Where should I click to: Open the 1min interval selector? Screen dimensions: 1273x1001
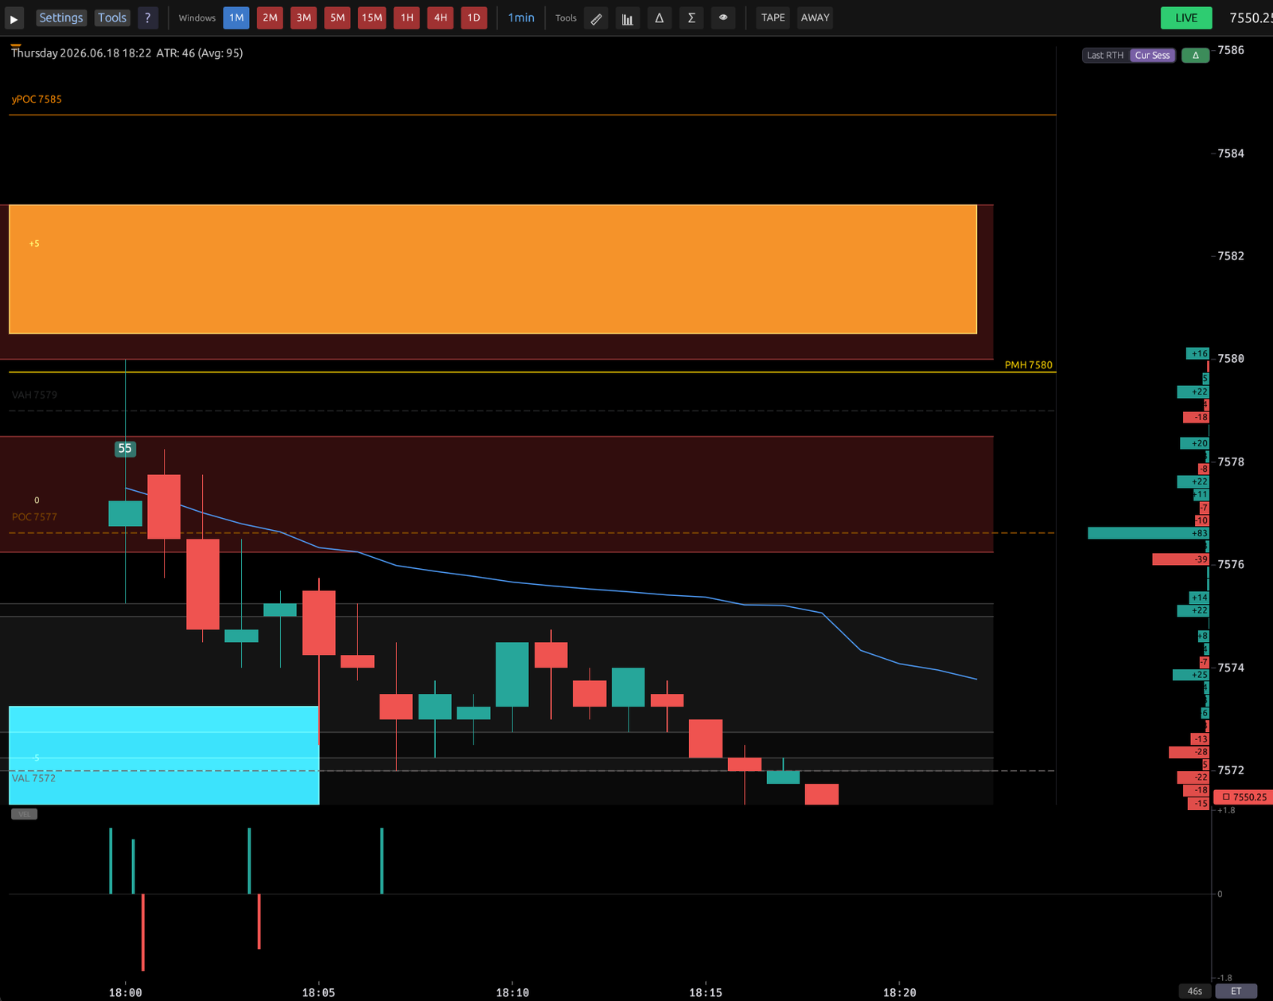tap(521, 18)
